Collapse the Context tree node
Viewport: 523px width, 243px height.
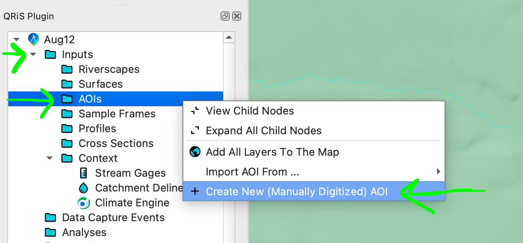(x=50, y=158)
